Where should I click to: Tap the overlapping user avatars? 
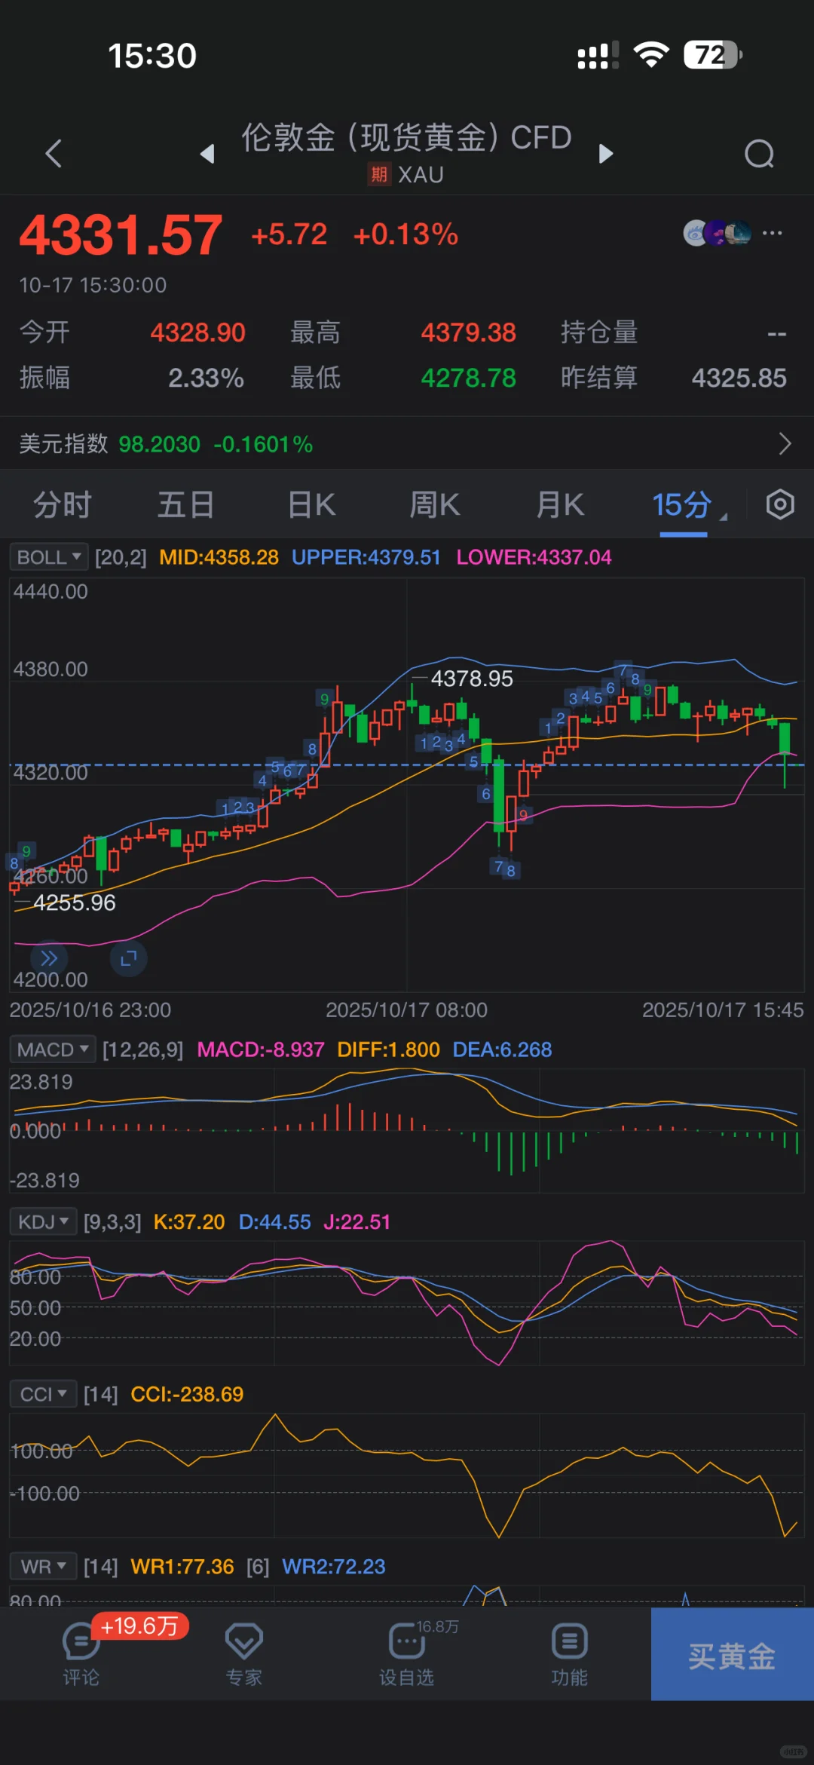tap(717, 233)
